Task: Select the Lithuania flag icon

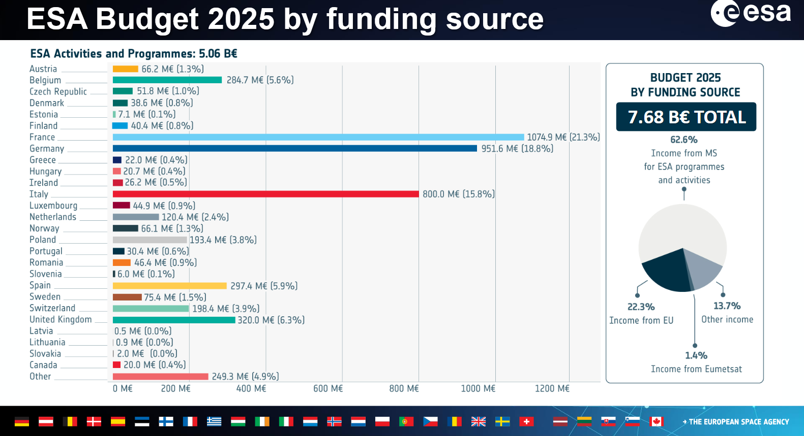Action: [584, 421]
